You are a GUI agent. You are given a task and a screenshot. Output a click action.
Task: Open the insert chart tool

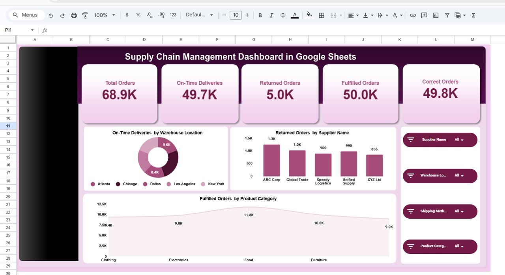435,15
